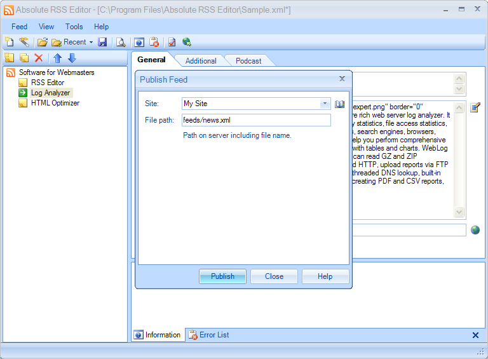The image size is (488, 359).
Task: Click the open feed folder icon
Action: pyautogui.click(x=43, y=42)
